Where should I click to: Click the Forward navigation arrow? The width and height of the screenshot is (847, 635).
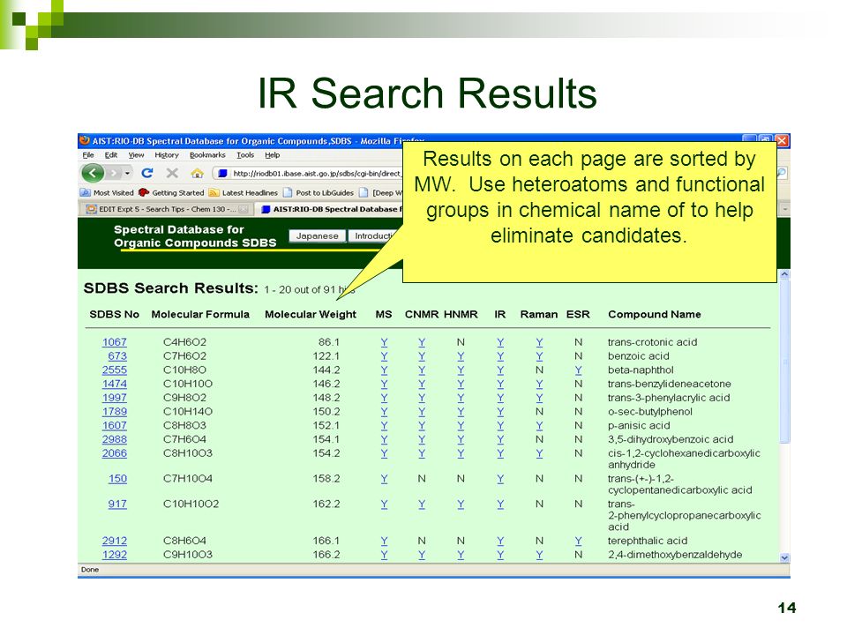coord(114,174)
